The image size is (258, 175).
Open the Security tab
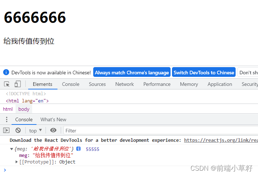(250, 84)
